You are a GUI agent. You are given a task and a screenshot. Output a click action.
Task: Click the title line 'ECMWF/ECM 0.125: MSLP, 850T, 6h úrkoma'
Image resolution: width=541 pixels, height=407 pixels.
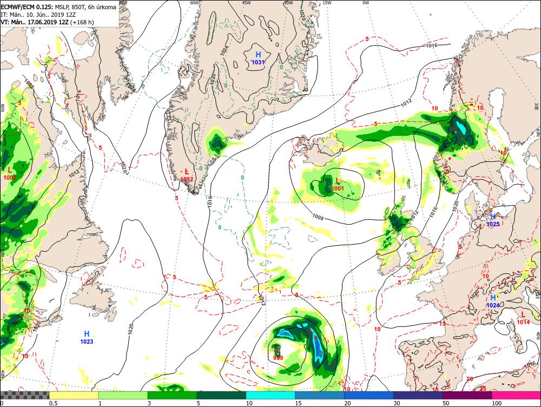pos(58,7)
